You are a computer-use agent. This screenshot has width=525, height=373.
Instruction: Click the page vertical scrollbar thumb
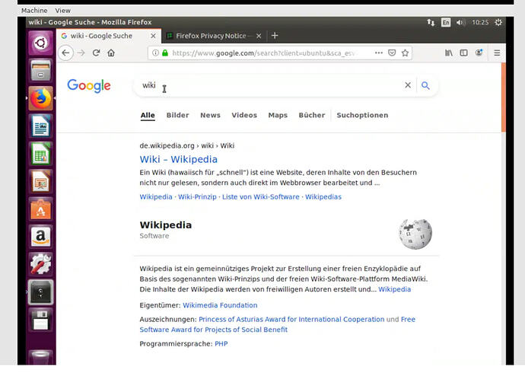(503, 97)
